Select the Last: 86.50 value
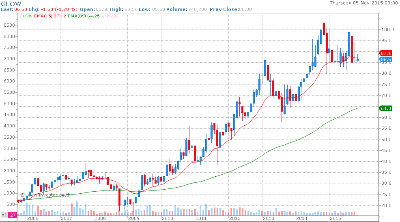This screenshot has width=400, height=222. [14, 9]
